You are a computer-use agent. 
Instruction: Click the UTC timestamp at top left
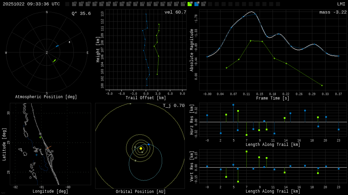pyautogui.click(x=31, y=4)
